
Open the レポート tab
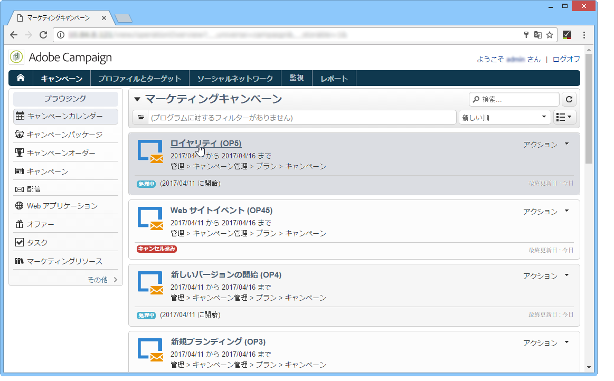click(x=334, y=78)
